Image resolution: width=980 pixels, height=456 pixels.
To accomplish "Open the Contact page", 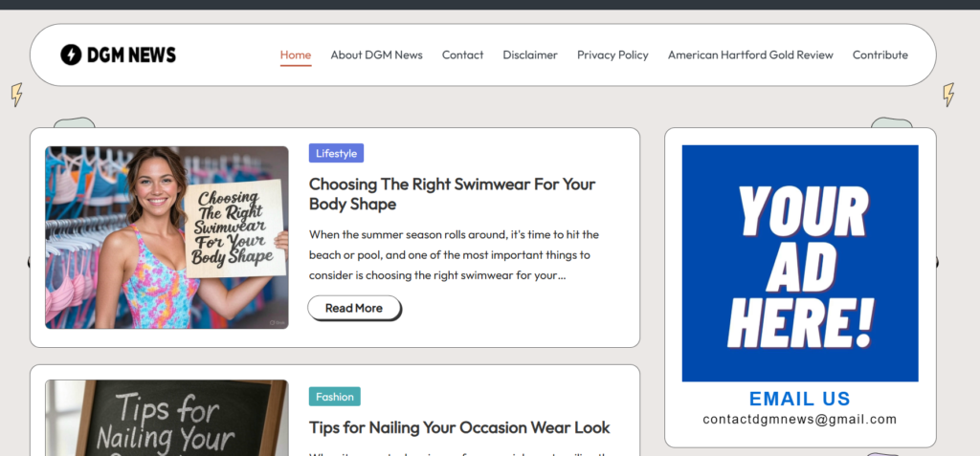I will click(462, 55).
